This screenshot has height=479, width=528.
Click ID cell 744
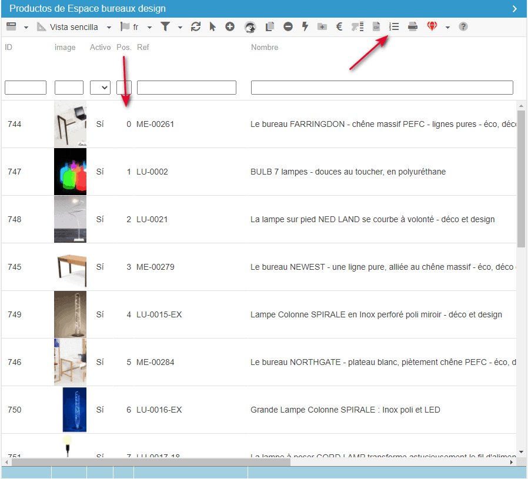pos(15,124)
